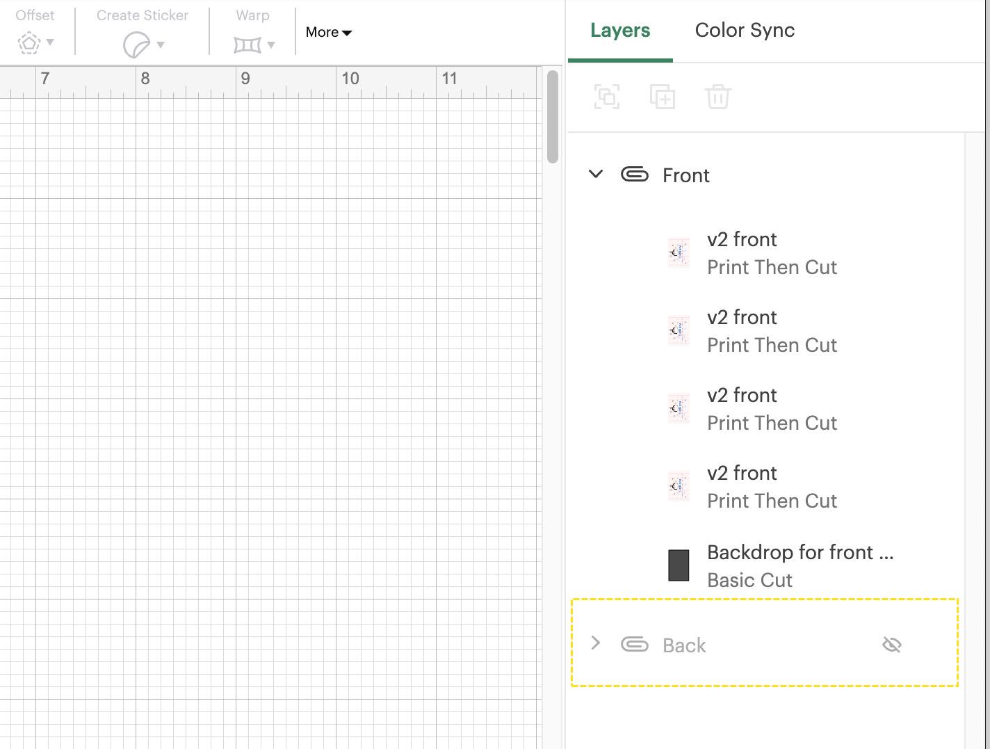Image resolution: width=990 pixels, height=749 pixels.
Task: Expand the Back attached group
Action: tap(595, 643)
